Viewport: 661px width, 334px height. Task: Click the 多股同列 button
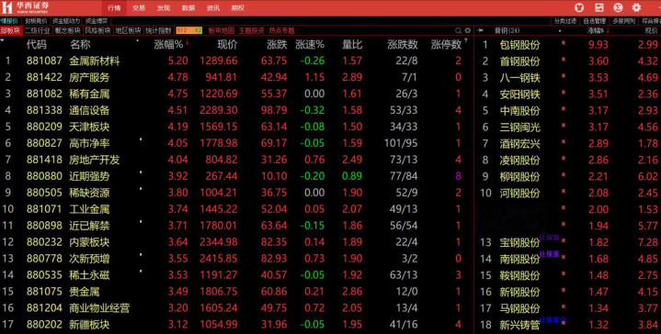(623, 21)
